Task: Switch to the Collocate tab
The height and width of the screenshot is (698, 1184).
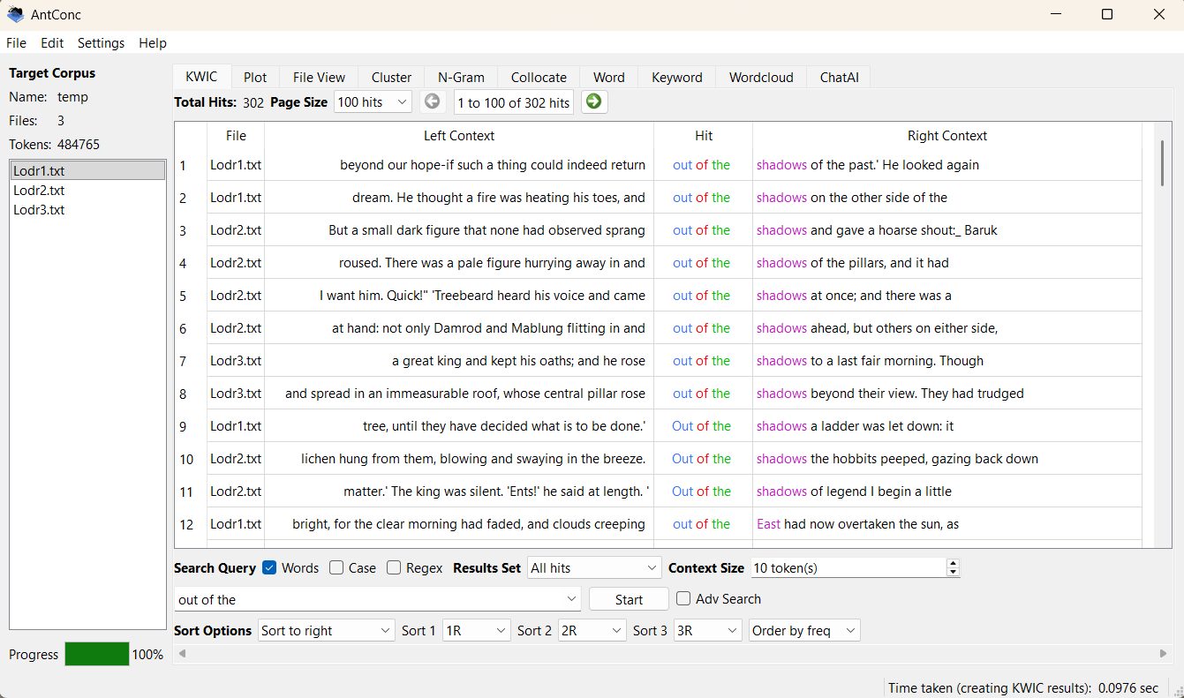Action: point(539,78)
